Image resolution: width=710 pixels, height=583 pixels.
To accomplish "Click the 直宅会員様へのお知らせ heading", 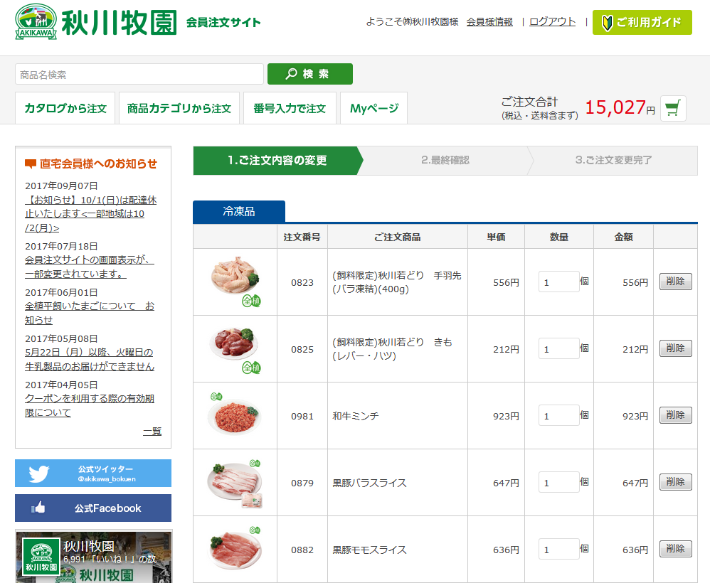I will [x=91, y=164].
